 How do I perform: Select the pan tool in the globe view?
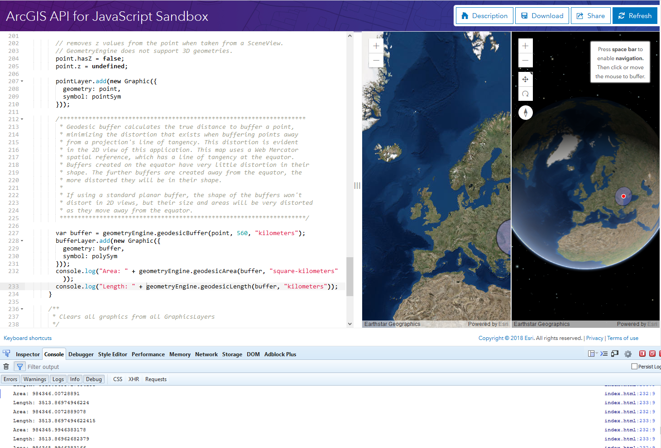(x=525, y=79)
